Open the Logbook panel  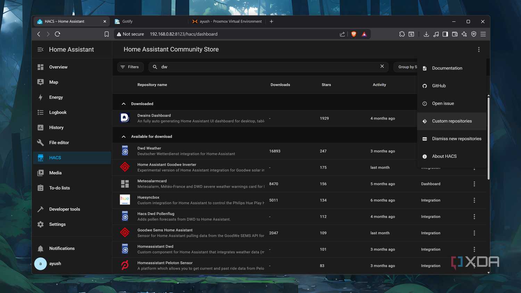point(72,112)
